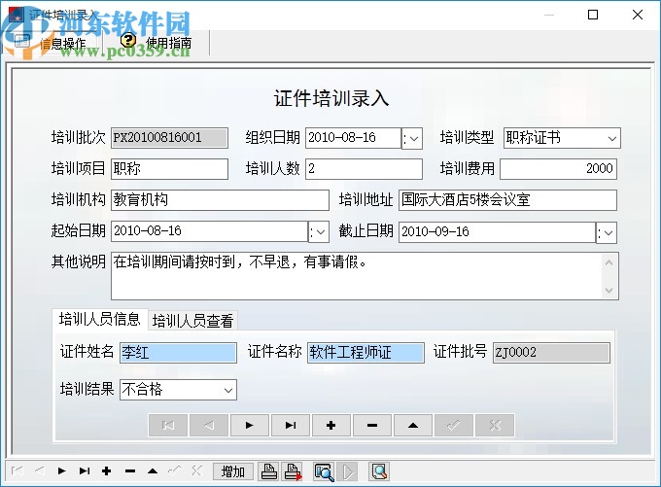Click 起始日期 date field 2010-08-16
The image size is (661, 487).
(x=210, y=231)
